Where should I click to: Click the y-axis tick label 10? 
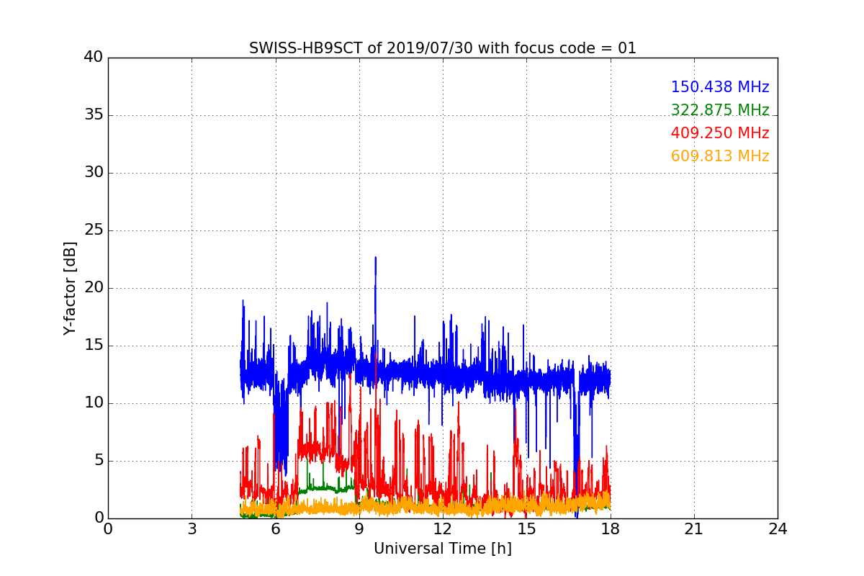[x=93, y=403]
